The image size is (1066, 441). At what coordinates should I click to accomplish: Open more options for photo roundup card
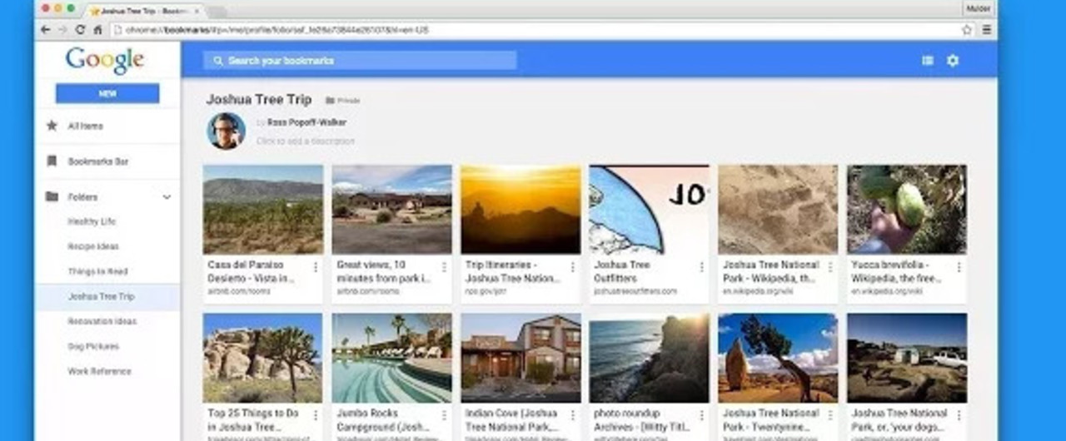point(701,415)
